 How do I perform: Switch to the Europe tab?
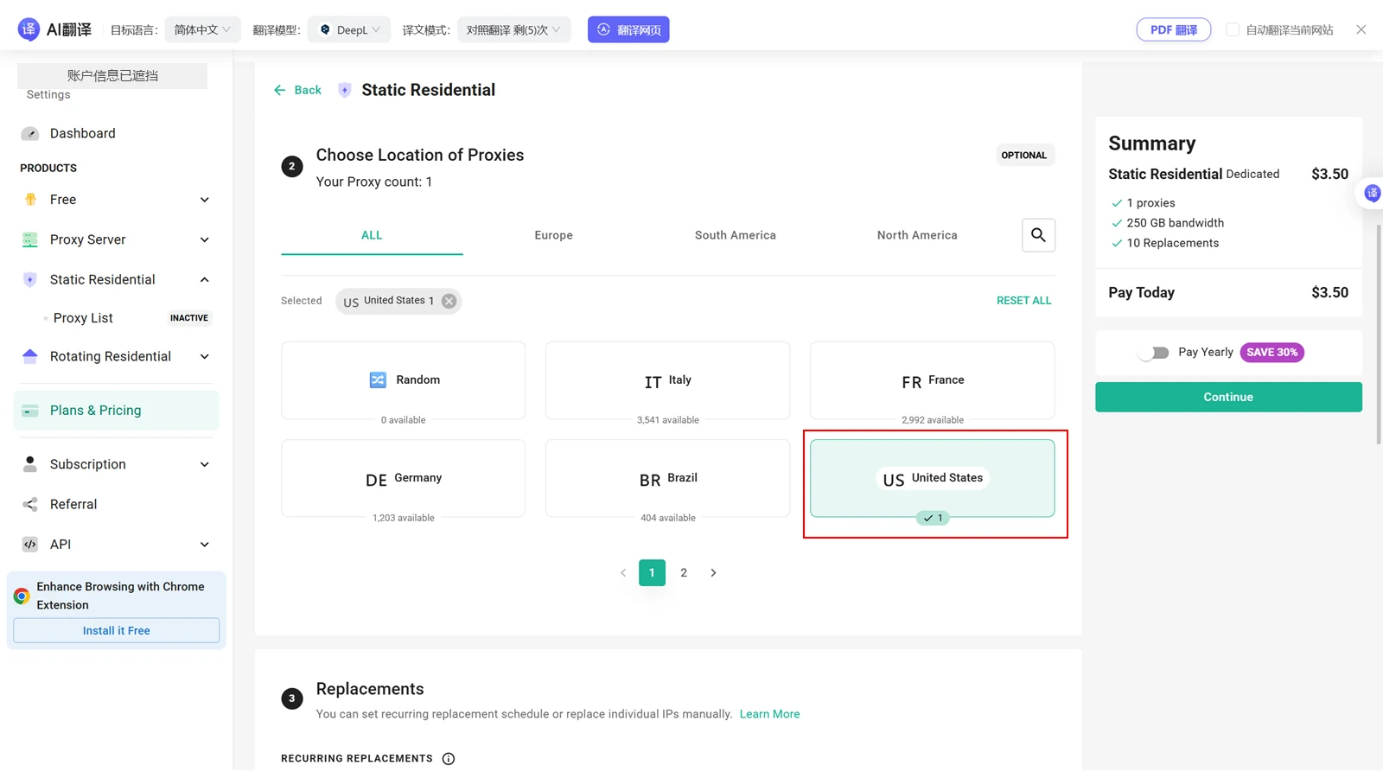point(554,235)
